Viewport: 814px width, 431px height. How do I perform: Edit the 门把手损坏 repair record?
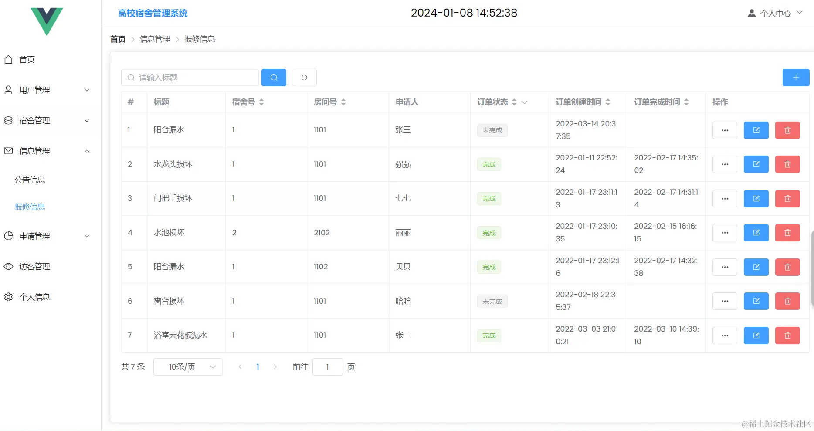point(756,199)
